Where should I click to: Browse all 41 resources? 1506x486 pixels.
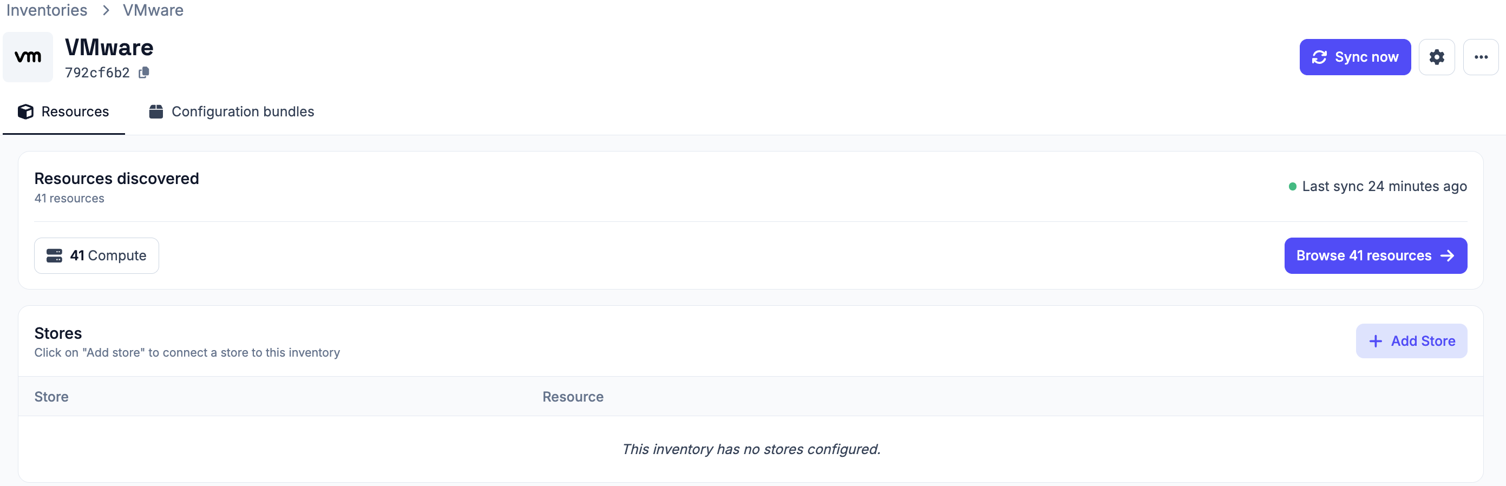1375,256
